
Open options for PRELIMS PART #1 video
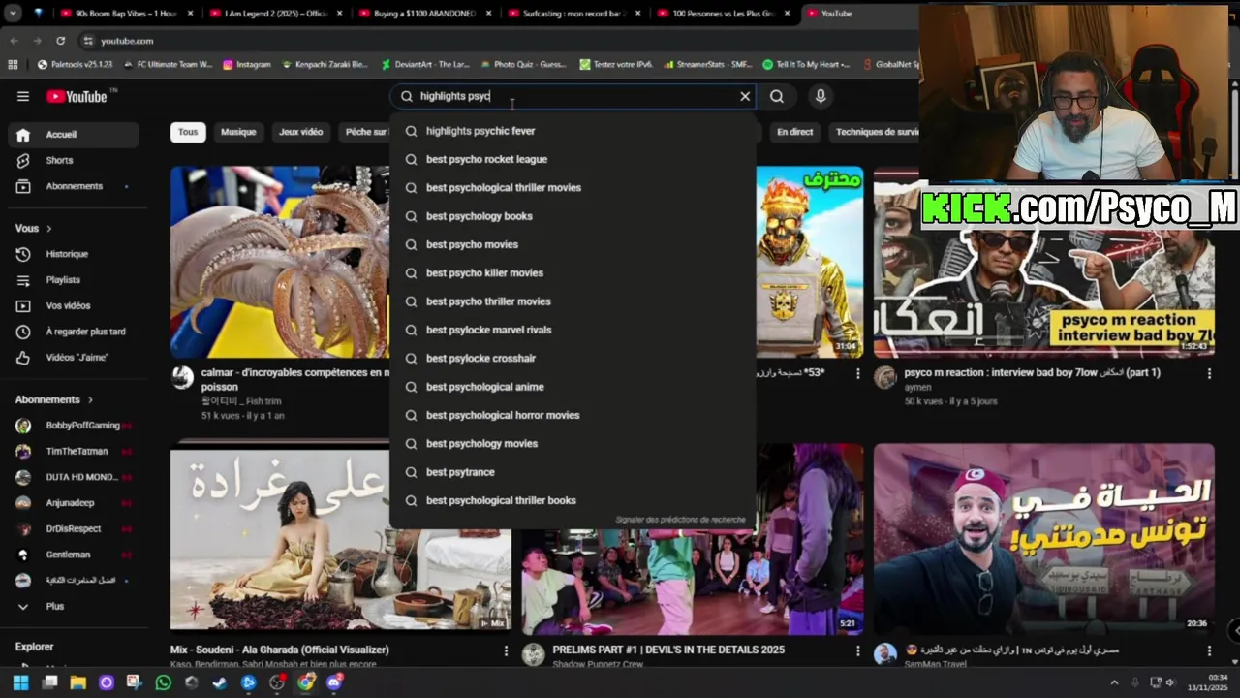[x=857, y=650]
